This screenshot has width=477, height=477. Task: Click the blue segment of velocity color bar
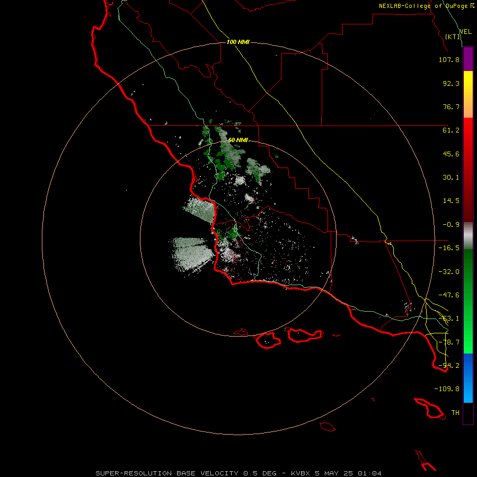coord(468,378)
